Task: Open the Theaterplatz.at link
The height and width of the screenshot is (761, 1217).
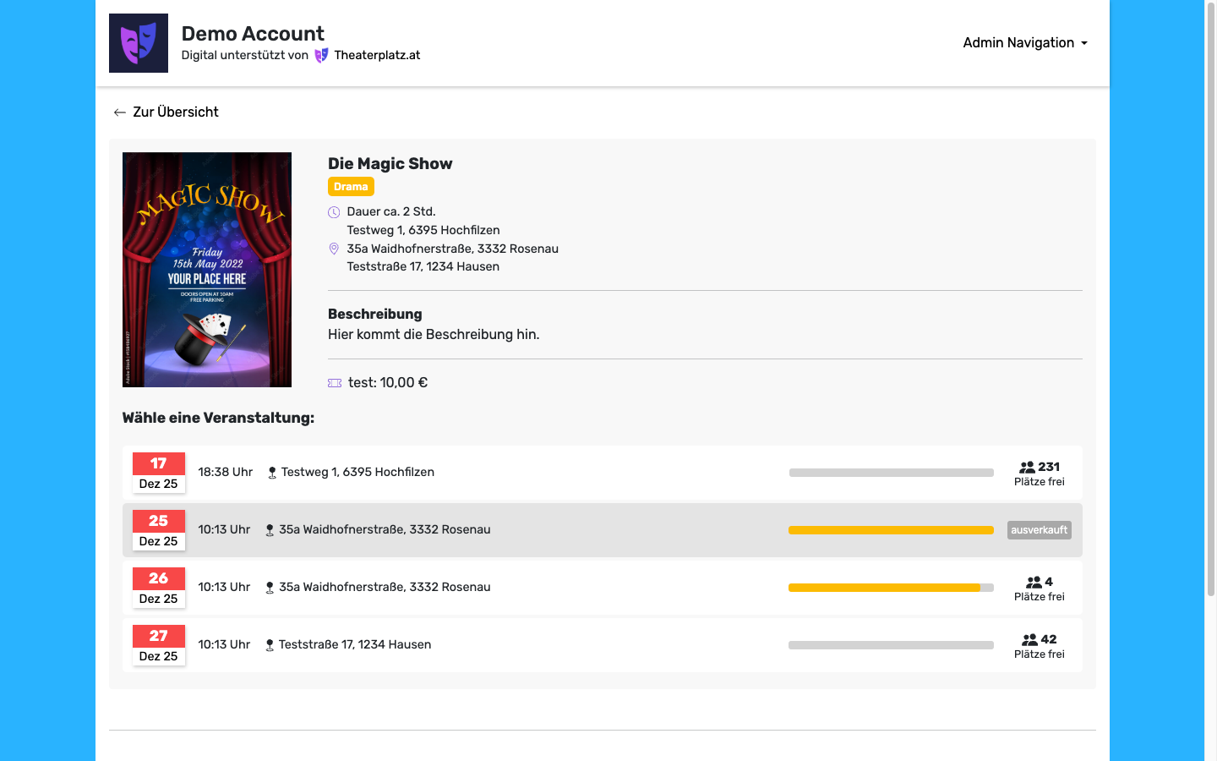Action: (377, 56)
